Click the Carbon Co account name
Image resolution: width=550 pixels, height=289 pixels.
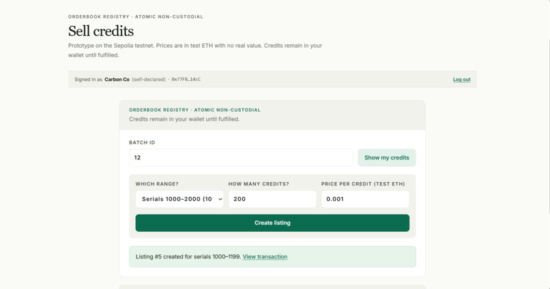[117, 80]
